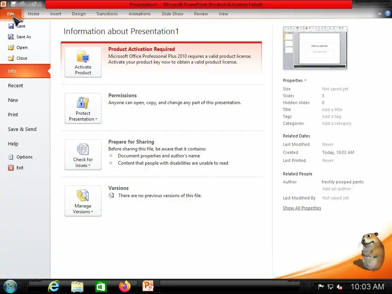Click the File tab
Viewport: 392px width, 294px height.
[11, 14]
